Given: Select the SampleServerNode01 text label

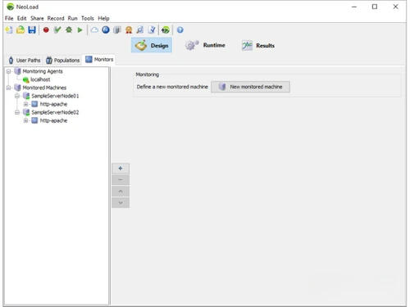Looking at the screenshot, I should point(55,96).
